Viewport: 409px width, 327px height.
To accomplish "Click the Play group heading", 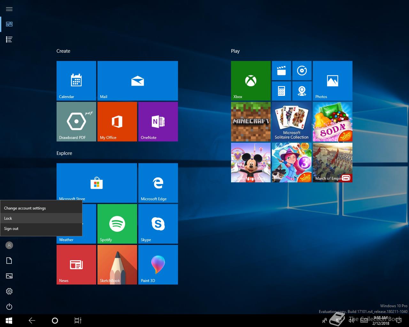I will pyautogui.click(x=235, y=51).
